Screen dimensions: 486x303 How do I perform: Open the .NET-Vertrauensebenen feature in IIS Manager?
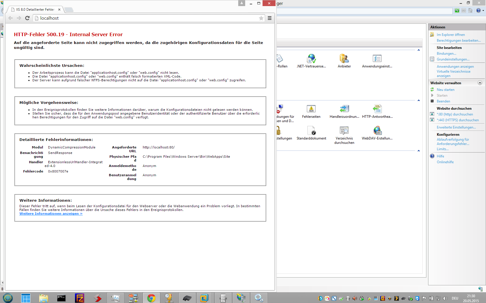[311, 61]
